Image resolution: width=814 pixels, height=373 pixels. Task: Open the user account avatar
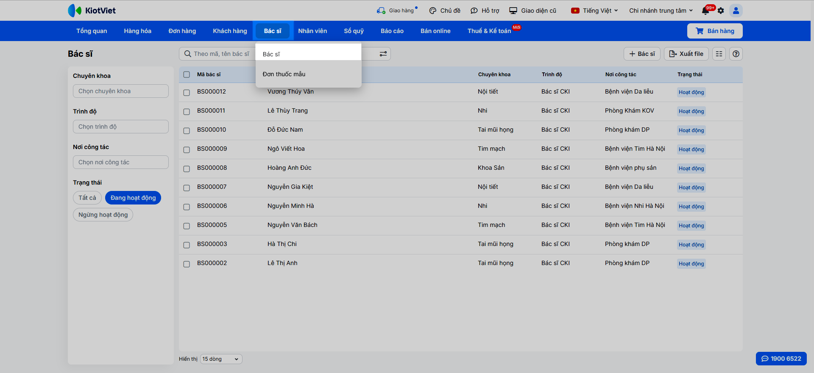(x=736, y=11)
